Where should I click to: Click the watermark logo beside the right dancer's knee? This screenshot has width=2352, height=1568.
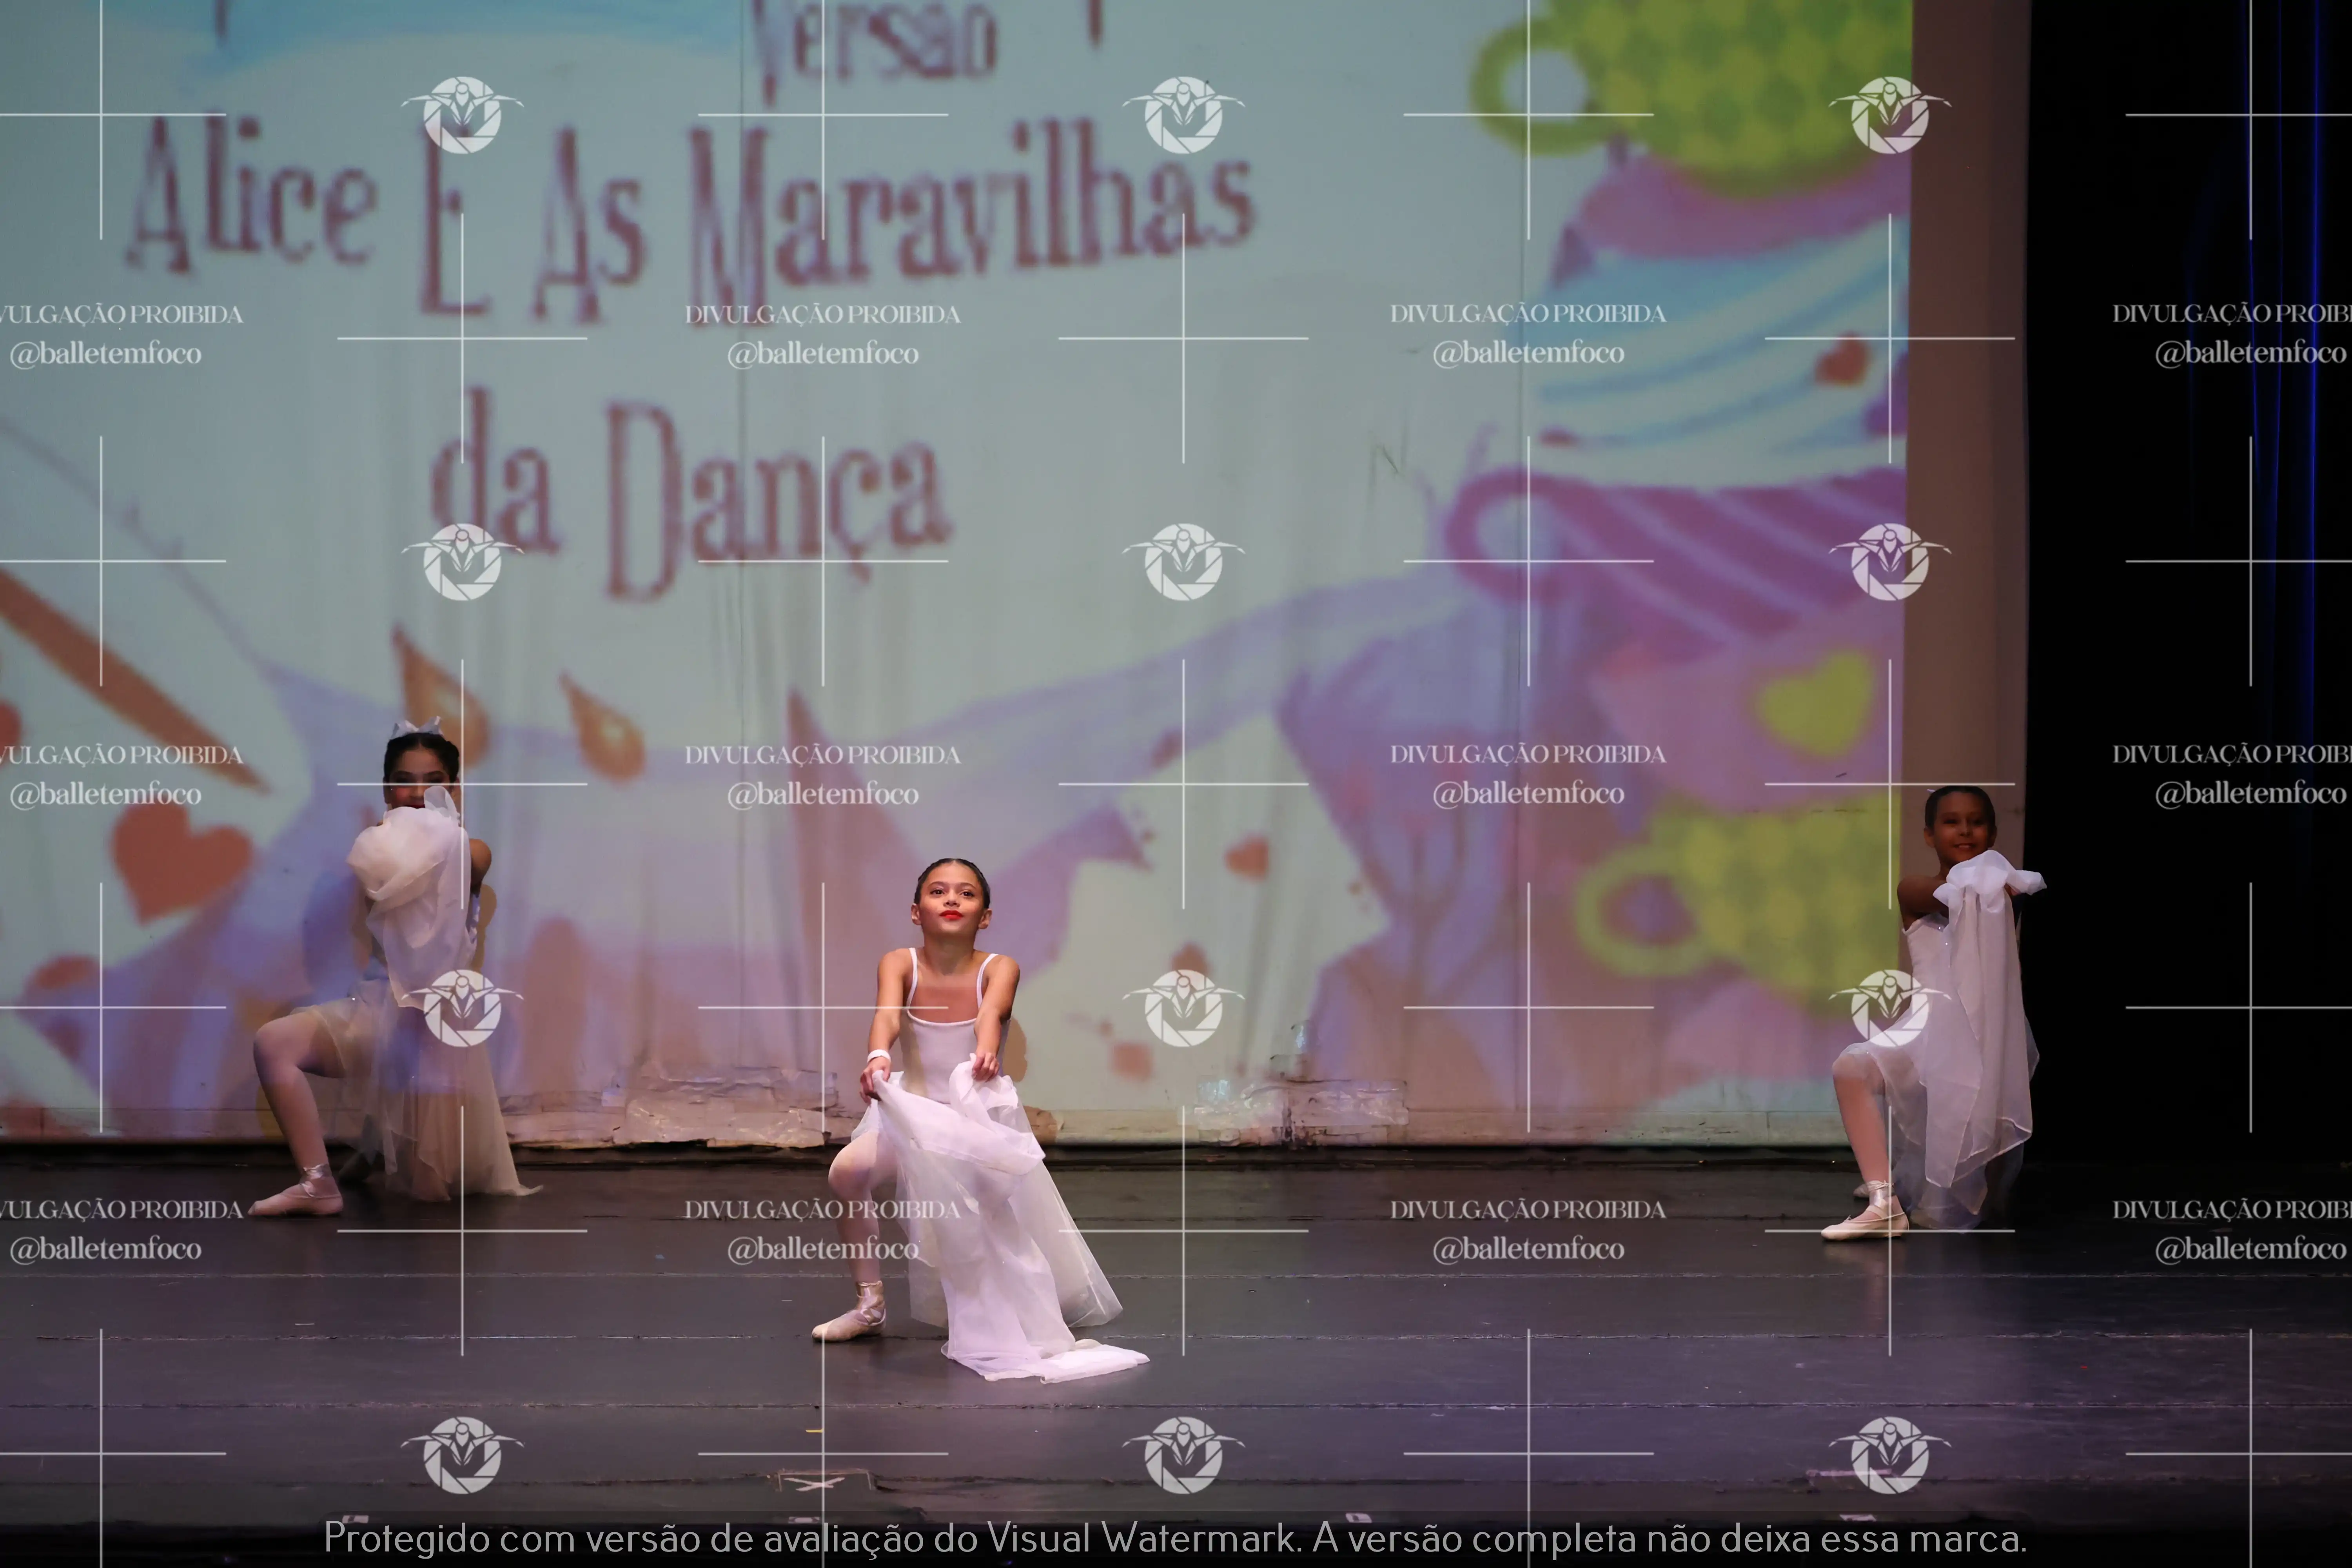1889,1007
